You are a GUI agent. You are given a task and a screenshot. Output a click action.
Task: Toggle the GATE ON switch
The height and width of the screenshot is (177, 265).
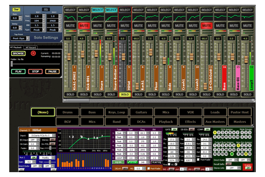click(174, 130)
